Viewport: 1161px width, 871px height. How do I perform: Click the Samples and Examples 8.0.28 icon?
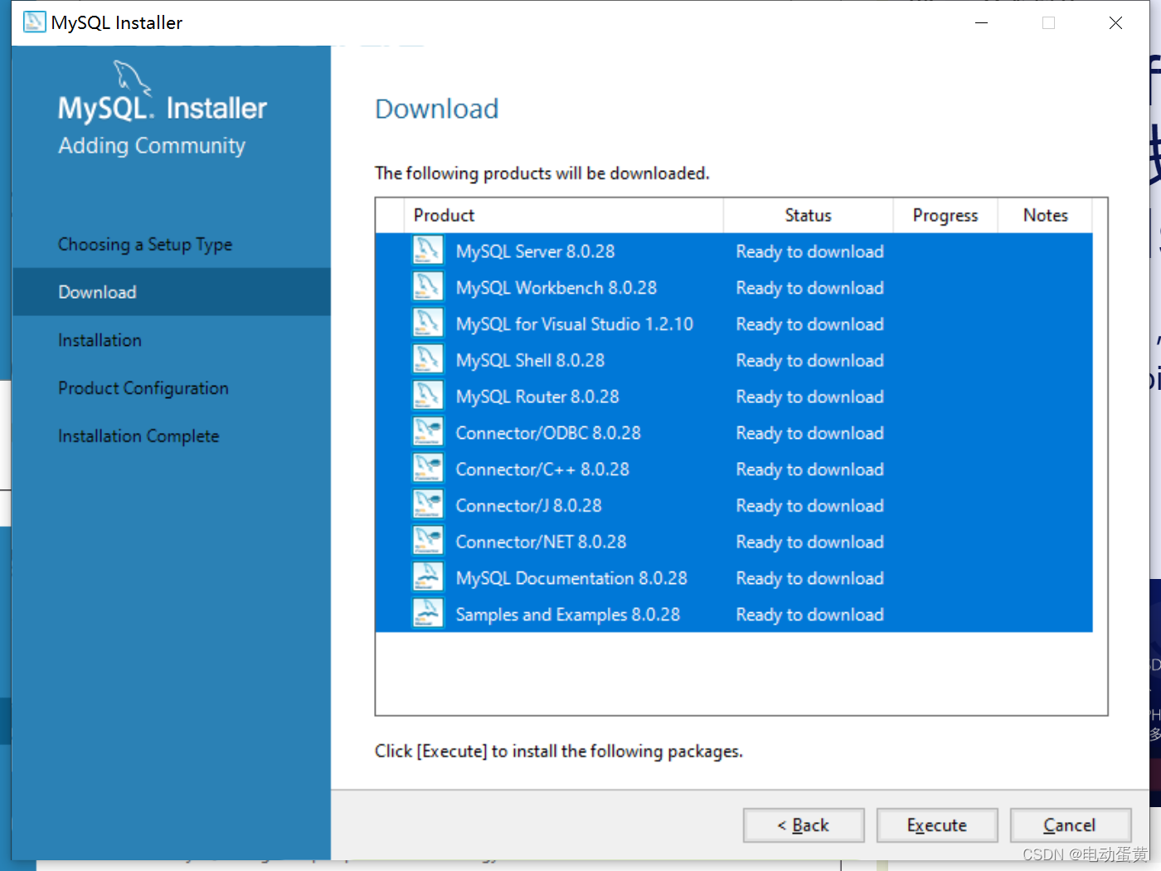(x=428, y=614)
